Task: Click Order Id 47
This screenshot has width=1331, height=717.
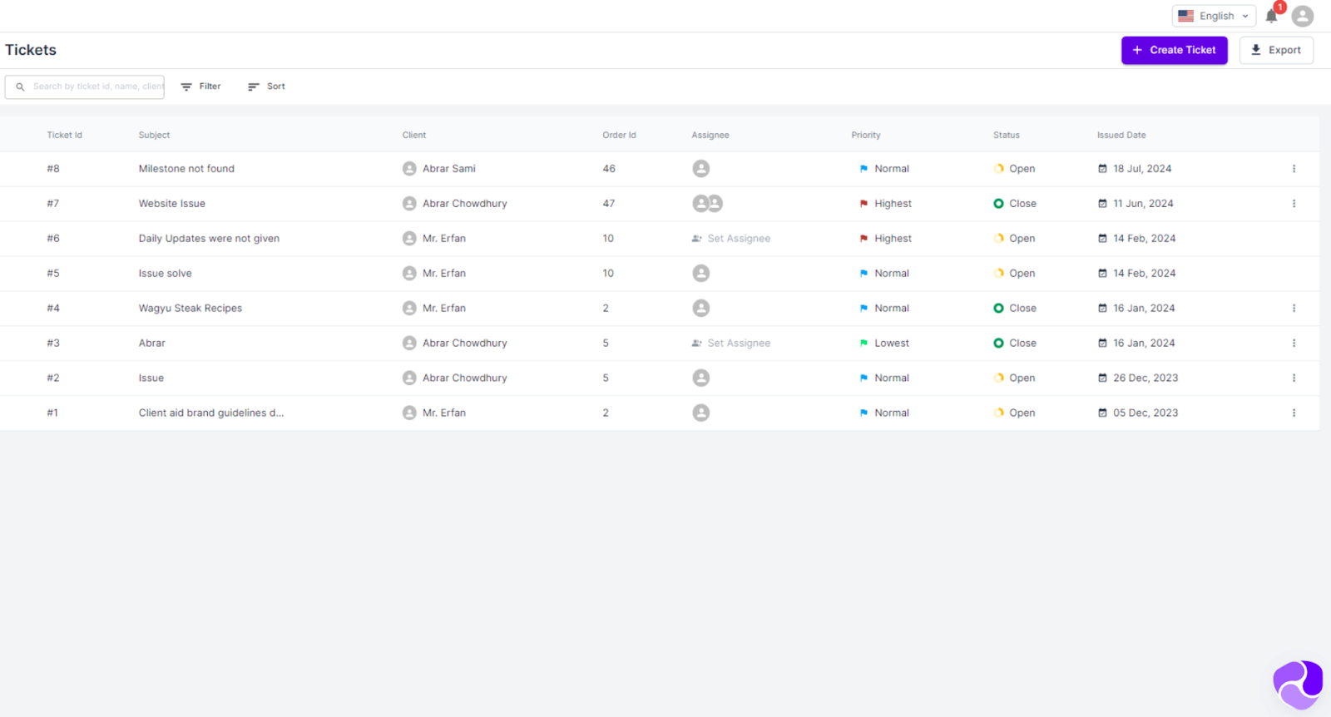Action: (609, 204)
